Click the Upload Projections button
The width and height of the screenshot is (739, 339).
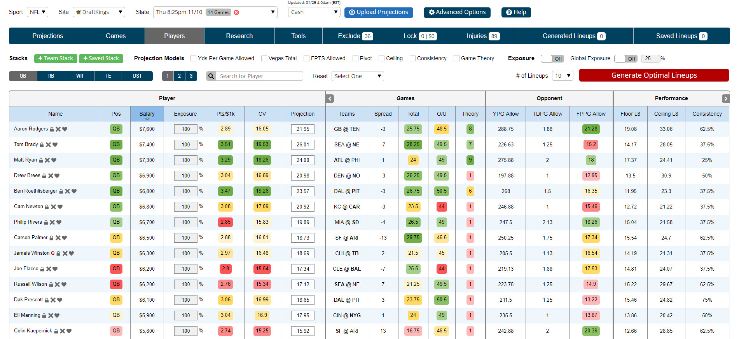(x=379, y=12)
